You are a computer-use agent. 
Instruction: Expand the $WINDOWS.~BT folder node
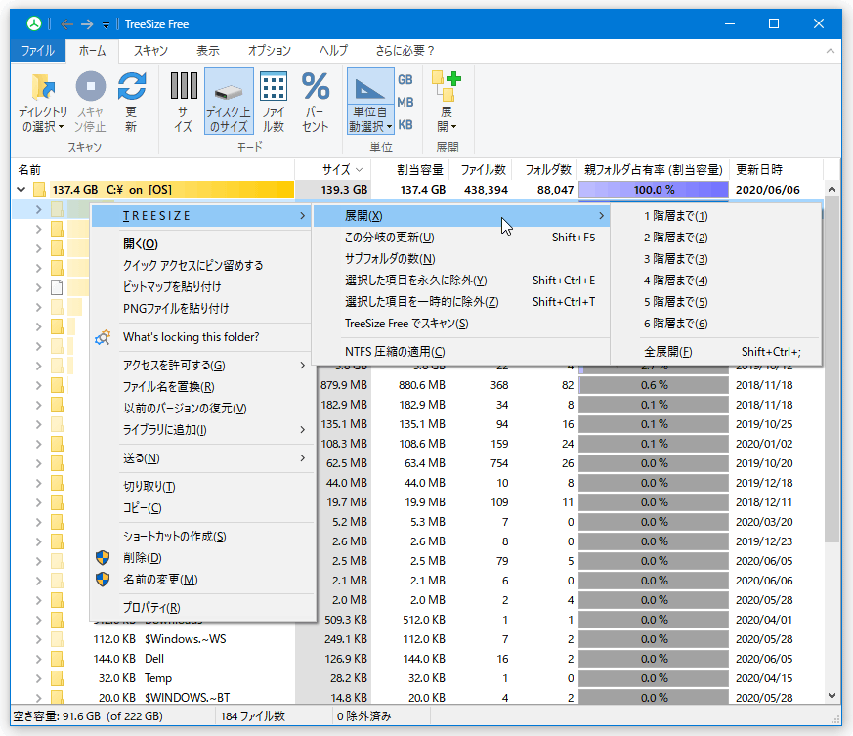click(x=39, y=697)
